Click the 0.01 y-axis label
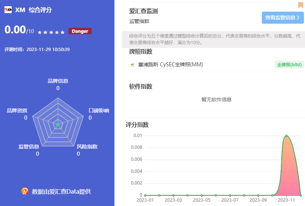305x206 pixels. [138, 136]
